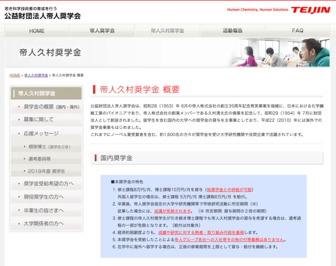Open 大学関係者の方へ in sidebar

coord(44,223)
